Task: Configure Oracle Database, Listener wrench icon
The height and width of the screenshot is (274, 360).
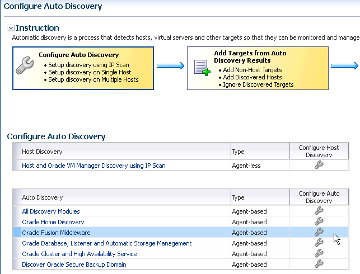Action: [319, 243]
